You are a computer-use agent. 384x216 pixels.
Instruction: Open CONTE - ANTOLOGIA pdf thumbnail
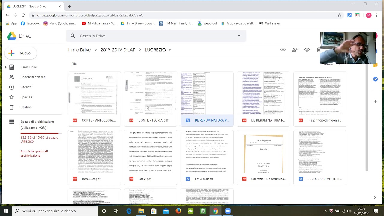[94, 93]
